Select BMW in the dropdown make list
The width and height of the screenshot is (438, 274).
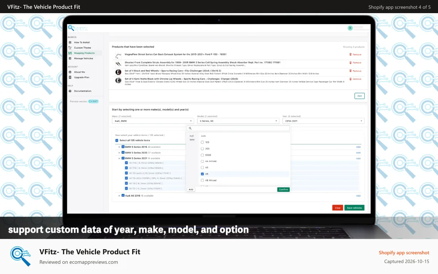(192, 140)
